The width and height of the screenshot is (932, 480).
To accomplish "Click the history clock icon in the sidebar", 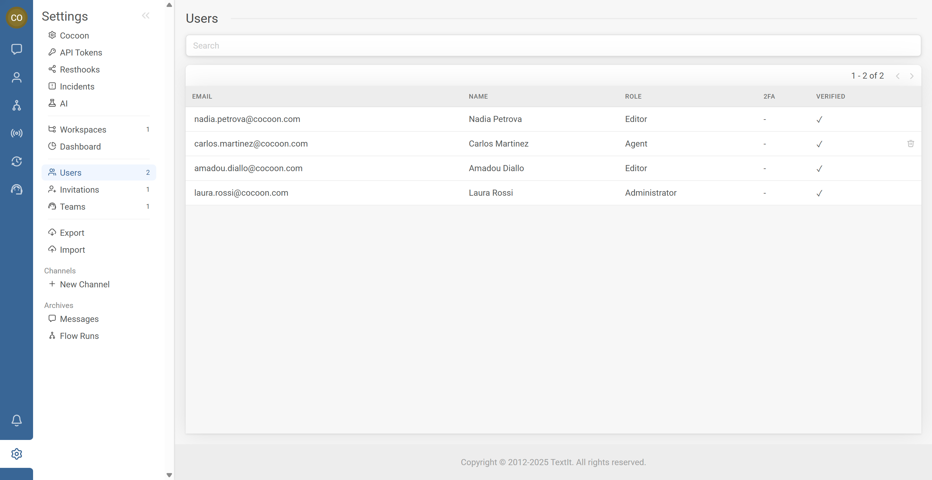I will click(17, 161).
